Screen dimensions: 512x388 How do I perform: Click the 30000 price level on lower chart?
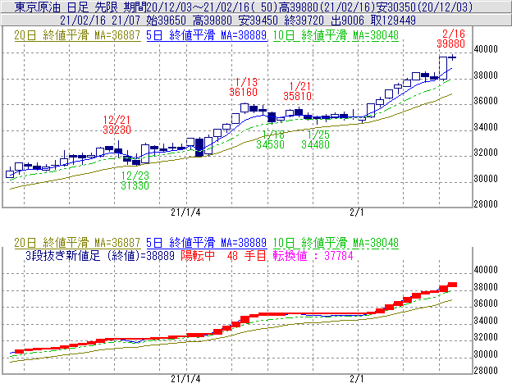(x=486, y=354)
